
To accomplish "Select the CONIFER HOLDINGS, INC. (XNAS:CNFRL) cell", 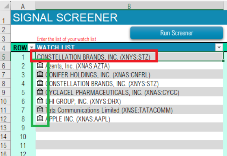I will coord(129,74).
